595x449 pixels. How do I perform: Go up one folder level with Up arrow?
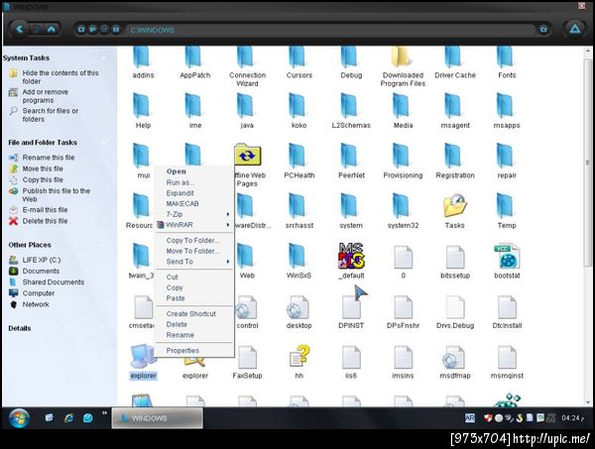52,29
